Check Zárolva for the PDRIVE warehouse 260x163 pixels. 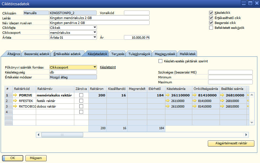pyautogui.click(x=81, y=95)
